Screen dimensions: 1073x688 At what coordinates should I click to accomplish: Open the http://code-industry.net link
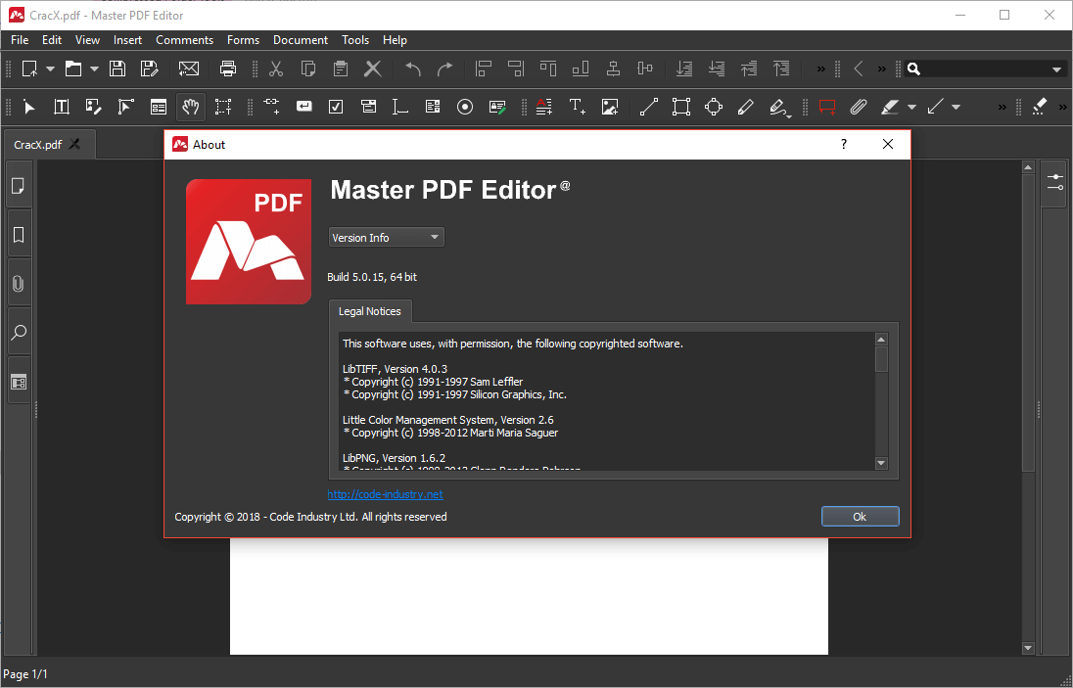point(386,494)
